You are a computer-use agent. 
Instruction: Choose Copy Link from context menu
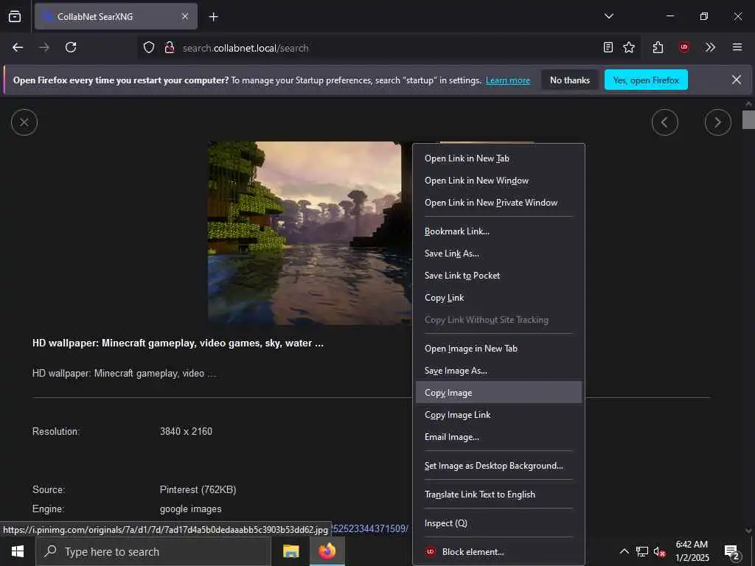click(x=498, y=298)
